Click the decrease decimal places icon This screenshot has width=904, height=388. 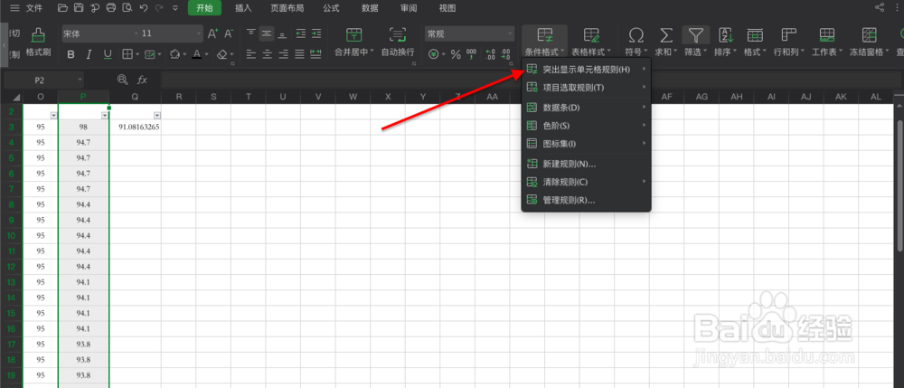[x=505, y=54]
